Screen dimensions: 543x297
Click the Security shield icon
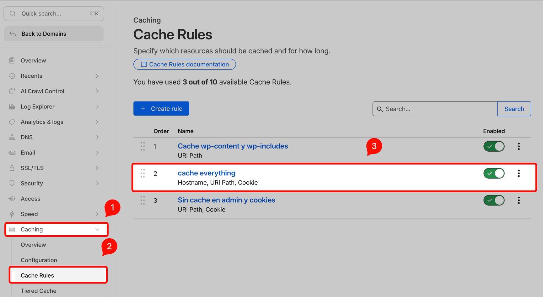pyautogui.click(x=12, y=183)
